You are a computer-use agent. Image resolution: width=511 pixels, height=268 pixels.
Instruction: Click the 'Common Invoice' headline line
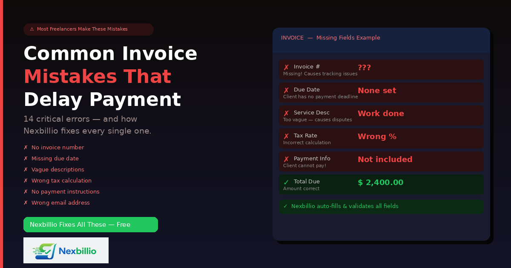point(110,54)
